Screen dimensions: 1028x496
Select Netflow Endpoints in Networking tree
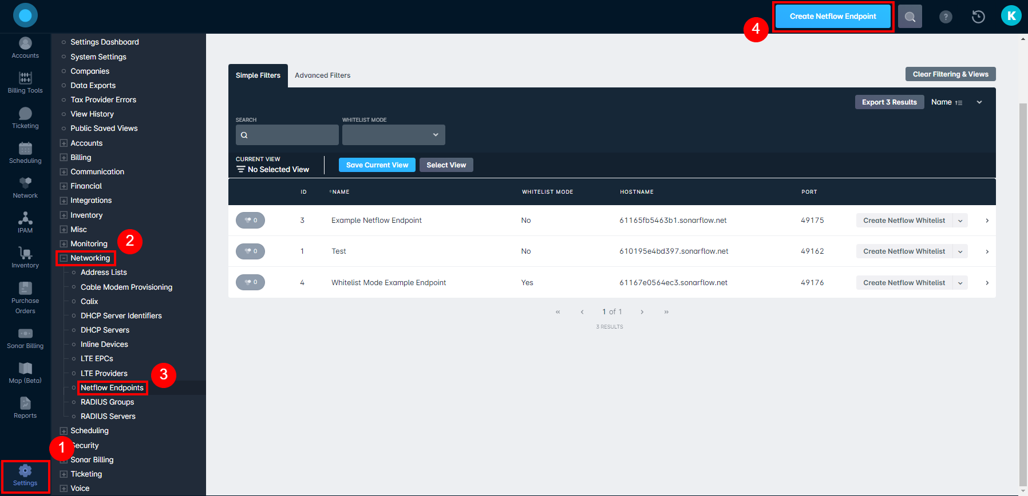tap(112, 388)
